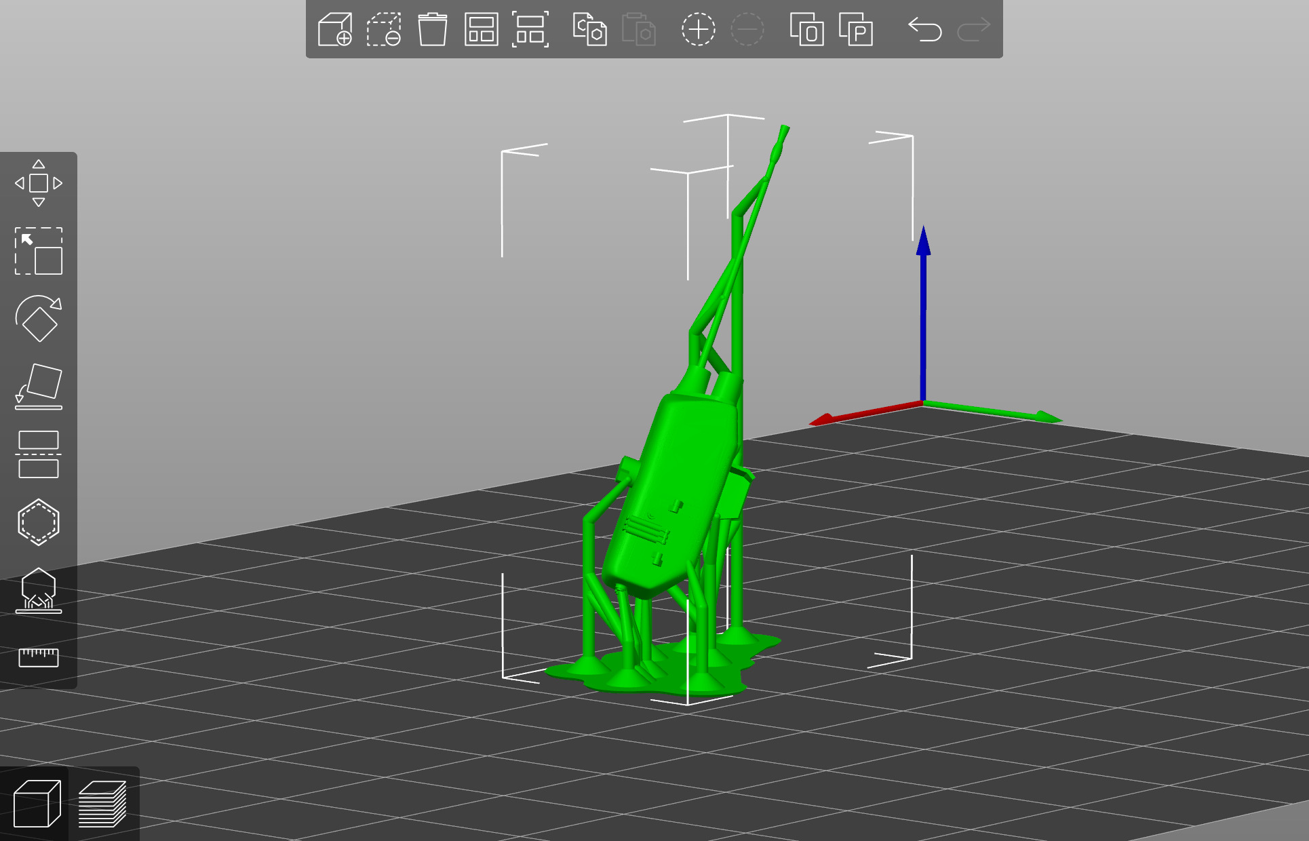Click the Split to parts icon

pos(855,30)
